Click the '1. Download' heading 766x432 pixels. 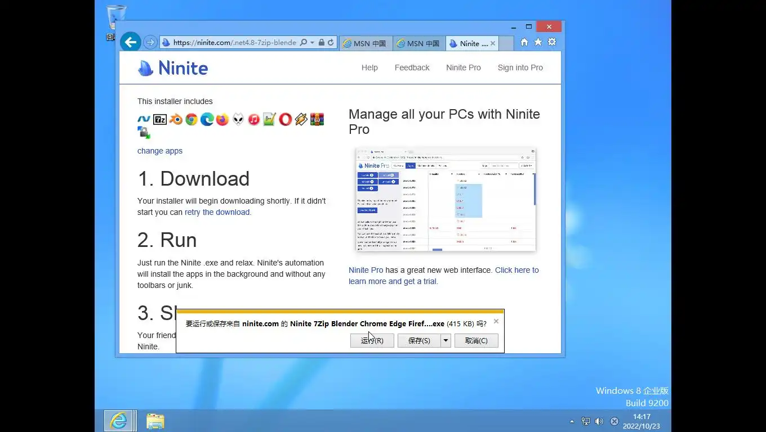coord(193,179)
